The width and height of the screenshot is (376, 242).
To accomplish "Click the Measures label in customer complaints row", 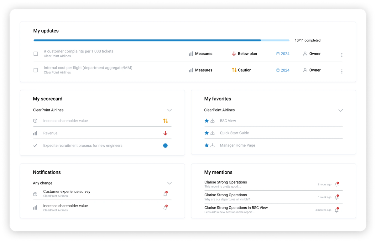I will click(204, 54).
